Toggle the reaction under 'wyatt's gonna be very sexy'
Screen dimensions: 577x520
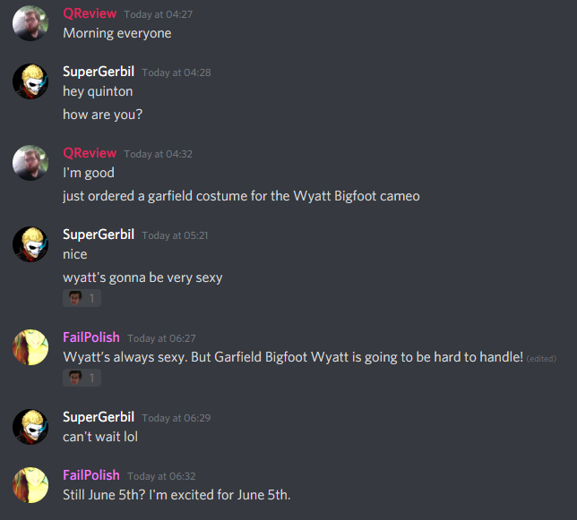point(82,298)
